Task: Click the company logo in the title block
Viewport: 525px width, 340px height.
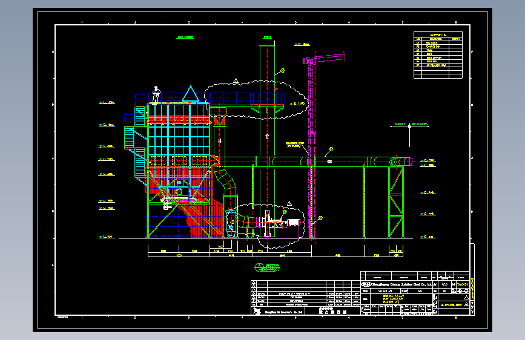Action: [366, 284]
